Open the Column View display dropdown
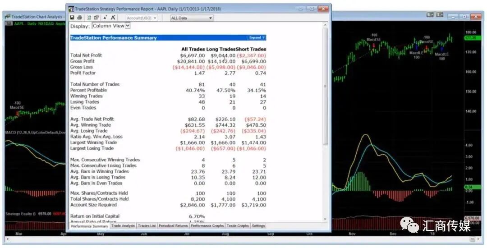The width and height of the screenshot is (487, 248). [111, 26]
